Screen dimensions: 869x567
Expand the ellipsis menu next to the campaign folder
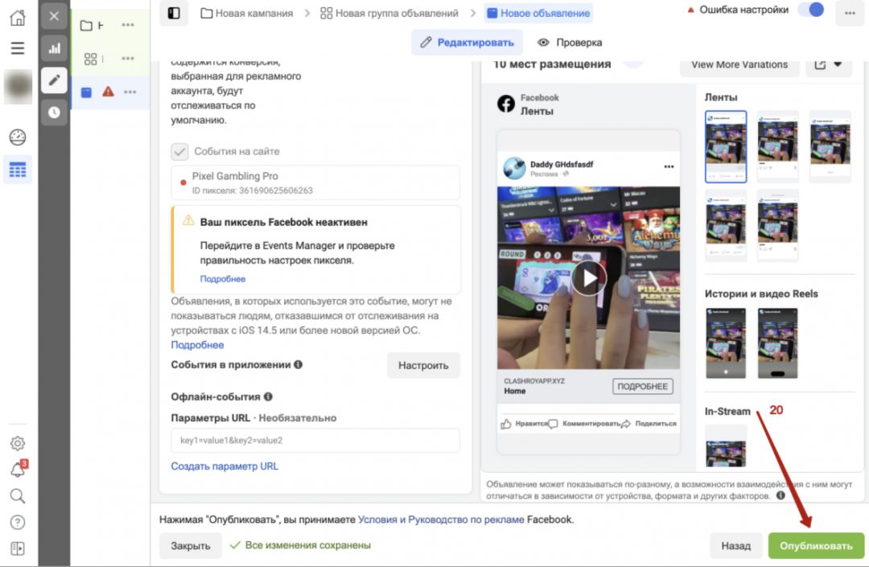127,26
